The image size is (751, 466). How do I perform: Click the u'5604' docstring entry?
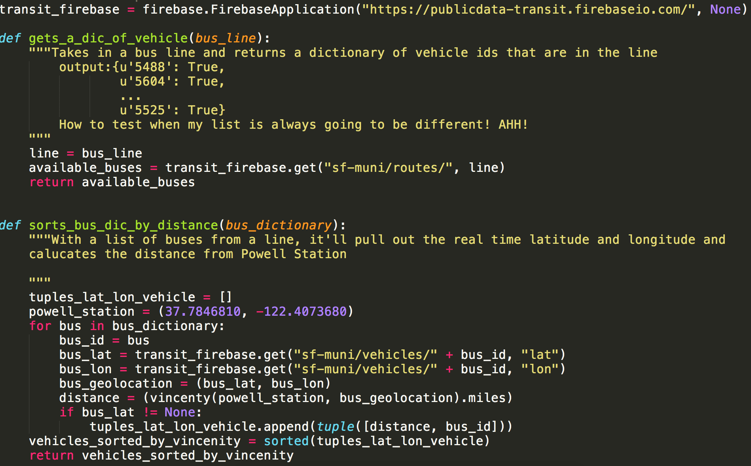(x=146, y=81)
